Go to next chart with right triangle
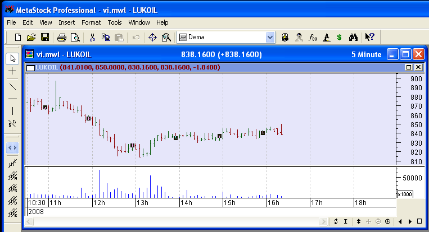This screenshot has height=232, width=429. [410, 222]
